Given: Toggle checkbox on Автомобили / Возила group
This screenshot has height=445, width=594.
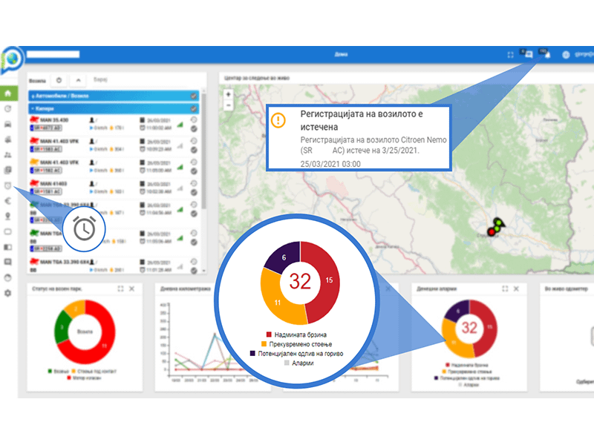Looking at the screenshot, I should click(x=194, y=96).
